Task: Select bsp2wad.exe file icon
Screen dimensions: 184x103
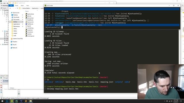Action: pos(26,14)
